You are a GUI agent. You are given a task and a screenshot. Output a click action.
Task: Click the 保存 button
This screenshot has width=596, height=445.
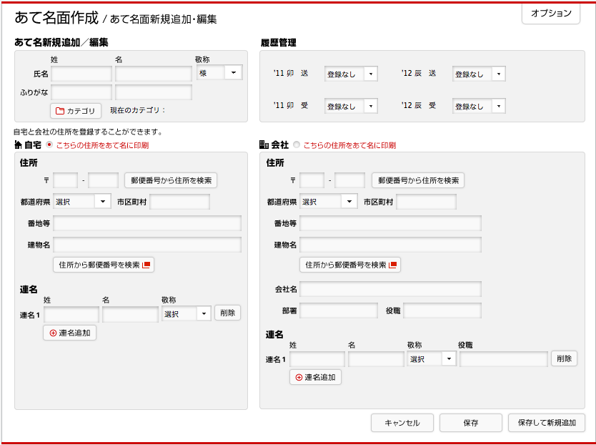coord(470,423)
